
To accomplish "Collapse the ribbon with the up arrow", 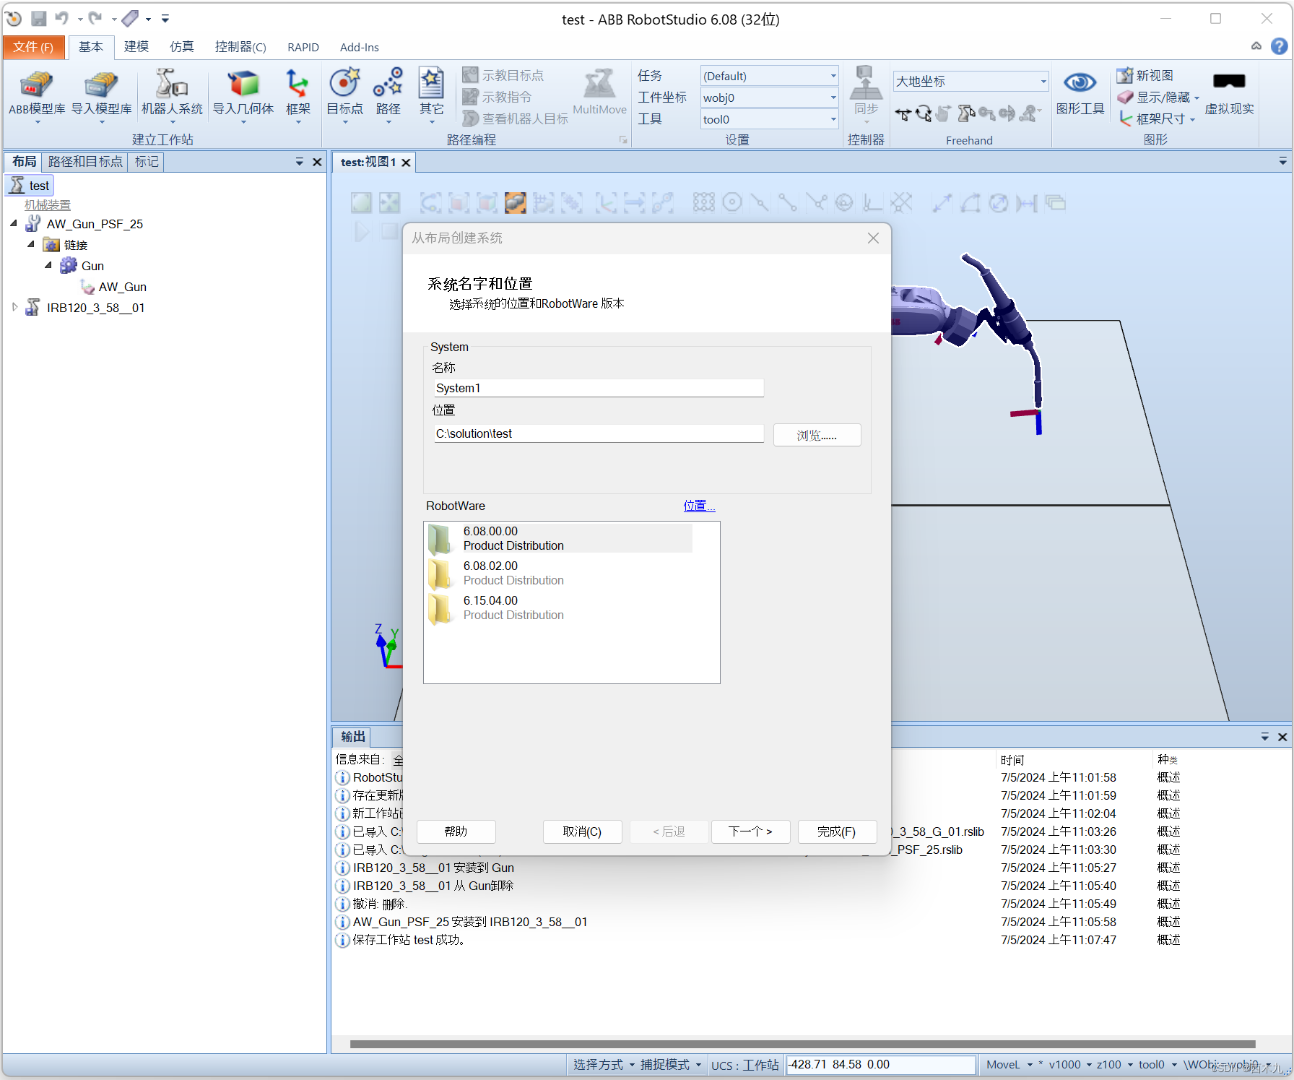I will point(1256,46).
